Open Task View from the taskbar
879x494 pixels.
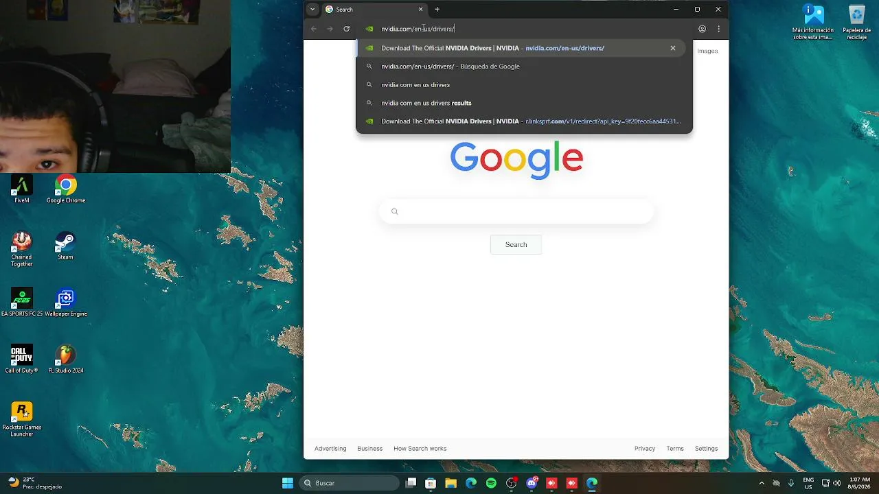(411, 483)
